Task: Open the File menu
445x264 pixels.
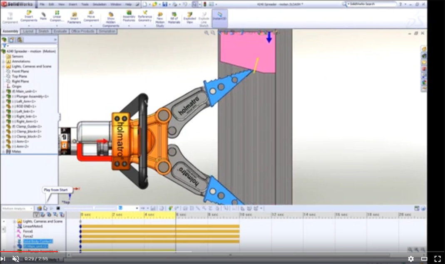Action: pyautogui.click(x=42, y=4)
